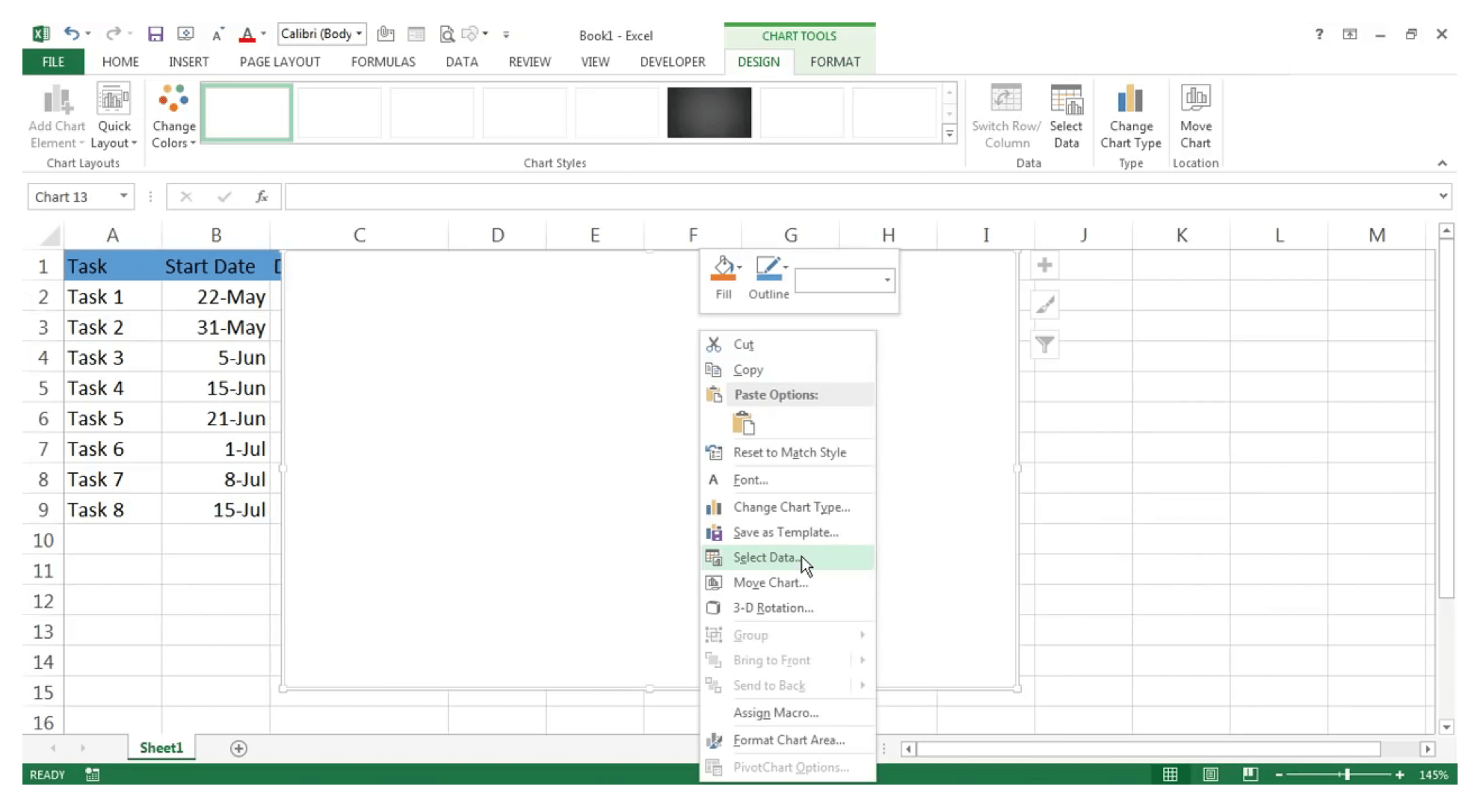Viewport: 1480px width, 807px height.
Task: Click the Sheet1 tab
Action: (x=161, y=747)
